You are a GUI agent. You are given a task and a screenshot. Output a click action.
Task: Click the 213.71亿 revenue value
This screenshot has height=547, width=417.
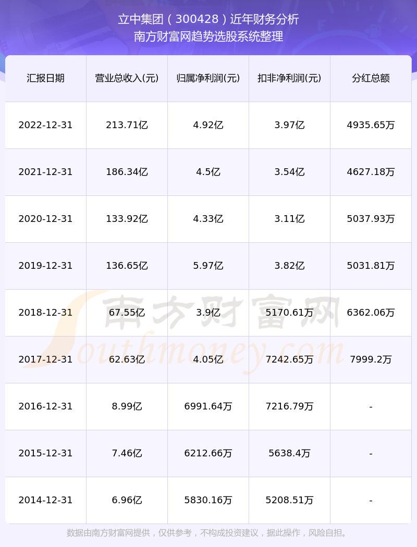coord(127,125)
